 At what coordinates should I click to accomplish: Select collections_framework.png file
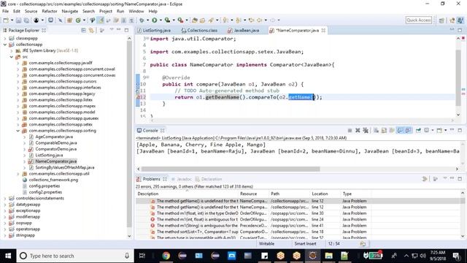click(53, 180)
